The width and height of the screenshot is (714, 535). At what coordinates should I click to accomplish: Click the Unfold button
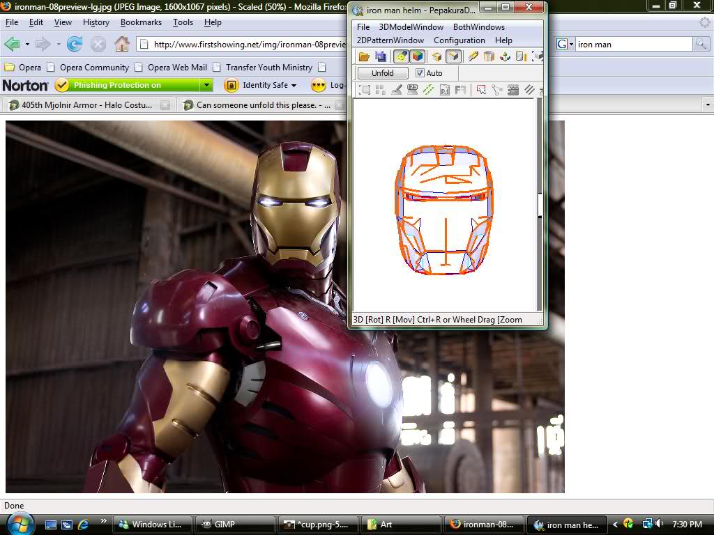(383, 72)
